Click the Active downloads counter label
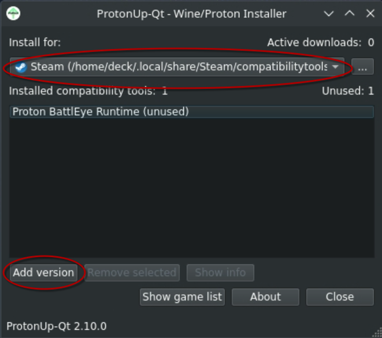This screenshot has width=382, height=338. (x=320, y=42)
